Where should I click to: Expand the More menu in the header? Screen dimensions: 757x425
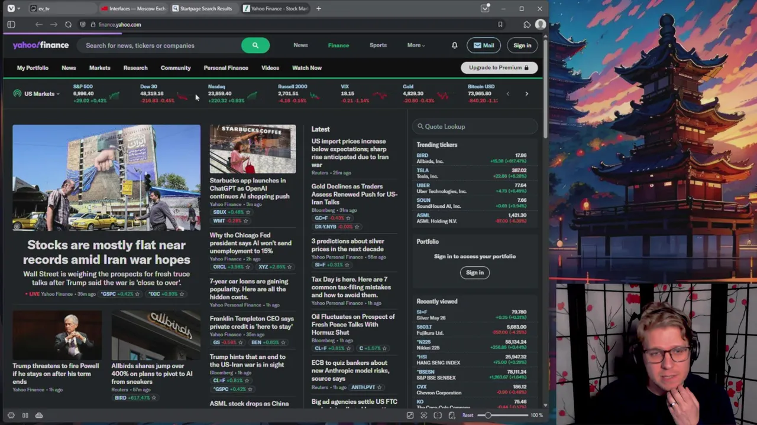[x=416, y=45]
